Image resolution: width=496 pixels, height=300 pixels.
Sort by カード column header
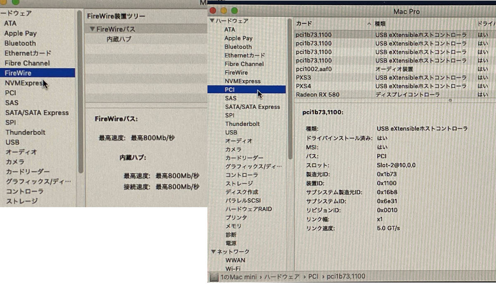click(x=304, y=24)
